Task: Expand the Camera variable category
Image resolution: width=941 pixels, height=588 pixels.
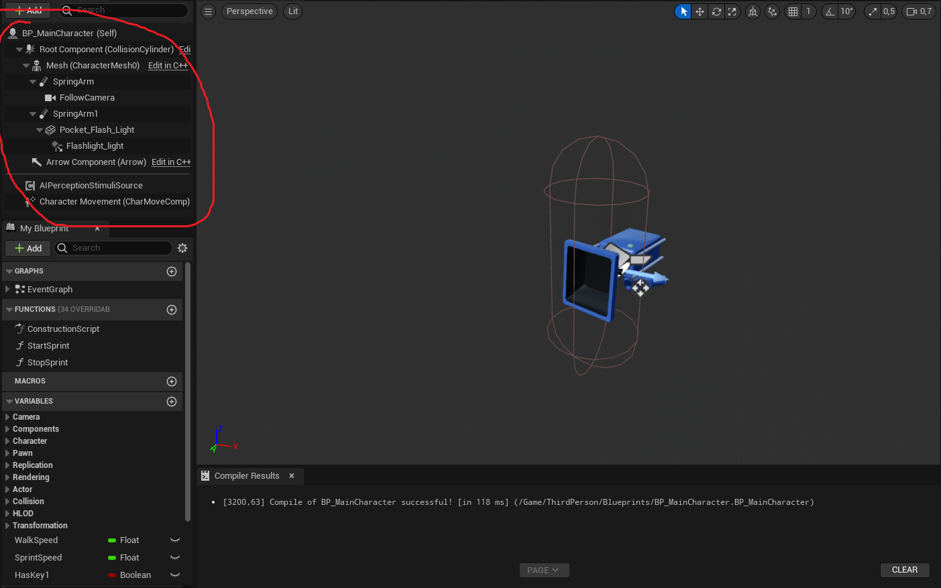Action: tap(7, 417)
